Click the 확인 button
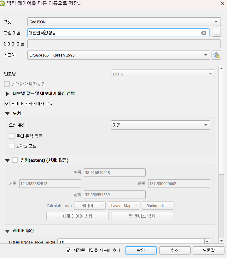 click(141, 250)
